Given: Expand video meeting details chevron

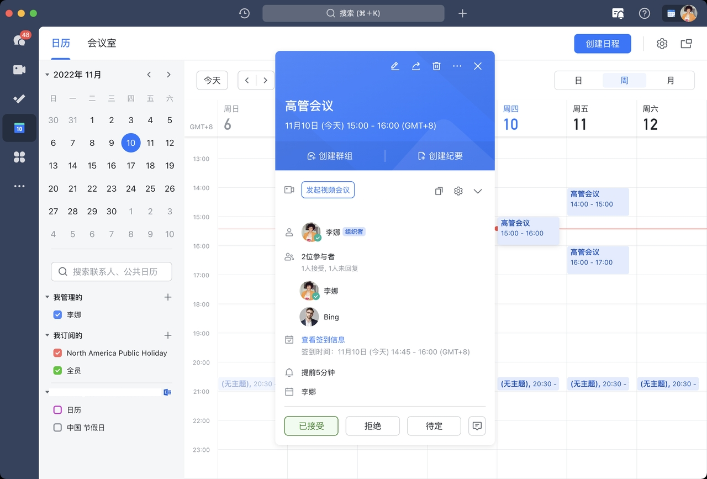Looking at the screenshot, I should point(478,191).
